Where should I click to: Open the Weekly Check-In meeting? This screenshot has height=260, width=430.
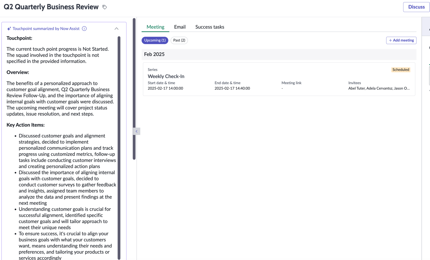point(166,76)
